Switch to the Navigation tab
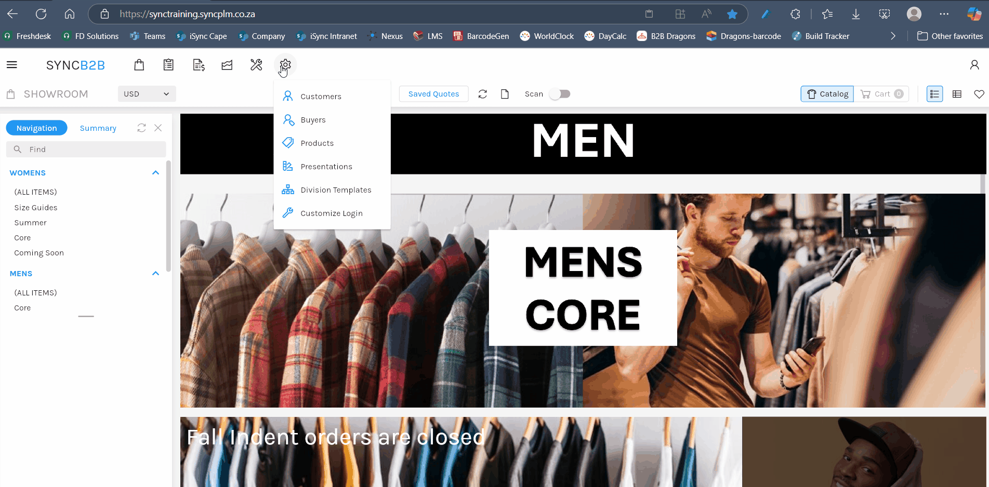This screenshot has width=989, height=487. click(36, 128)
